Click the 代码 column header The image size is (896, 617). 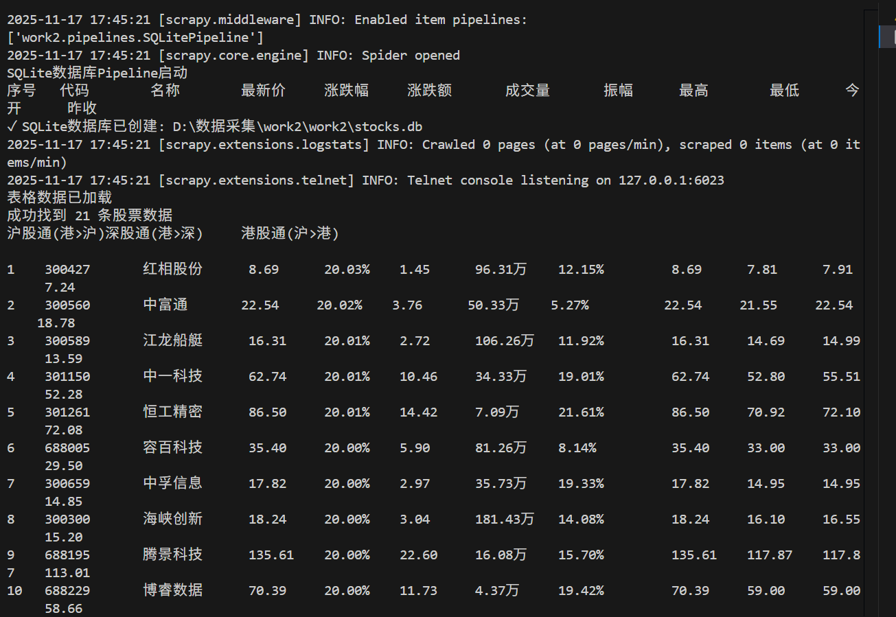pos(74,91)
